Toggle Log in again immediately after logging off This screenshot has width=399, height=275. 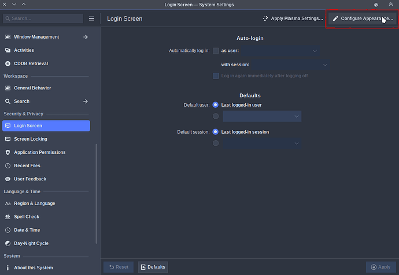(x=216, y=76)
